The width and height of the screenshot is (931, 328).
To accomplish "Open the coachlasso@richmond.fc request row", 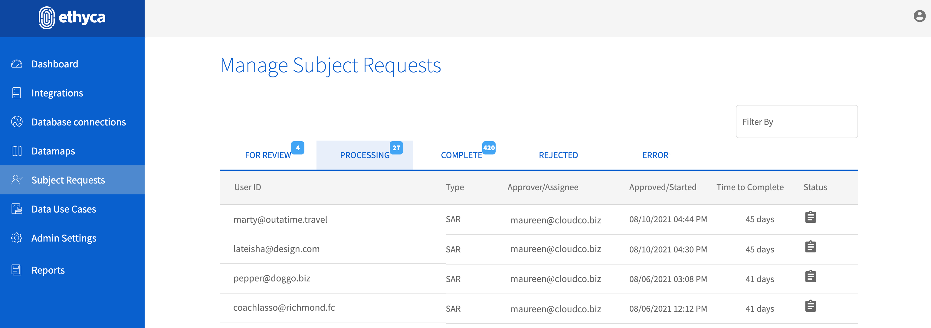I will (x=284, y=307).
